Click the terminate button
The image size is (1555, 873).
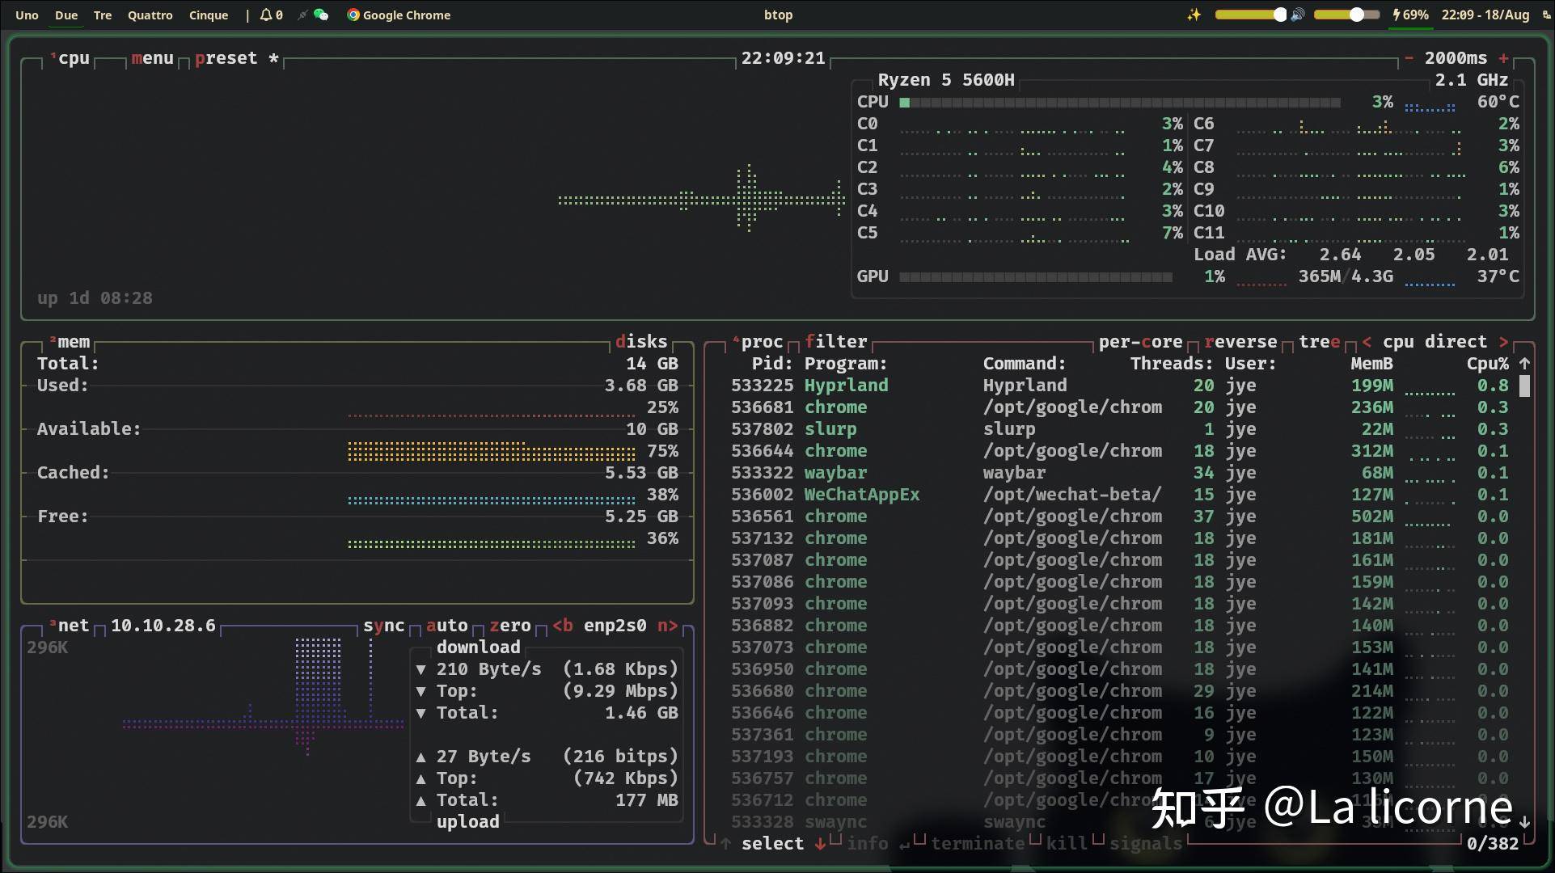pyautogui.click(x=978, y=844)
